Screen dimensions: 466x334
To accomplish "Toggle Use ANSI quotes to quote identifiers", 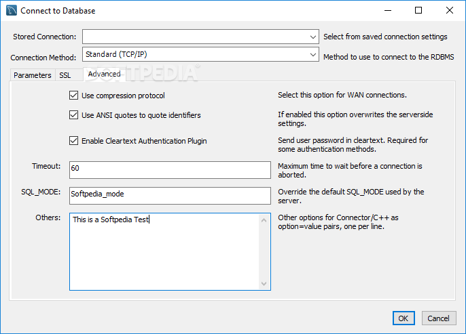I will click(73, 115).
